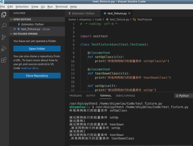Viewport: 193px width, 146px height.
Task: Click the def setUp(self) line
Action: 102,86
